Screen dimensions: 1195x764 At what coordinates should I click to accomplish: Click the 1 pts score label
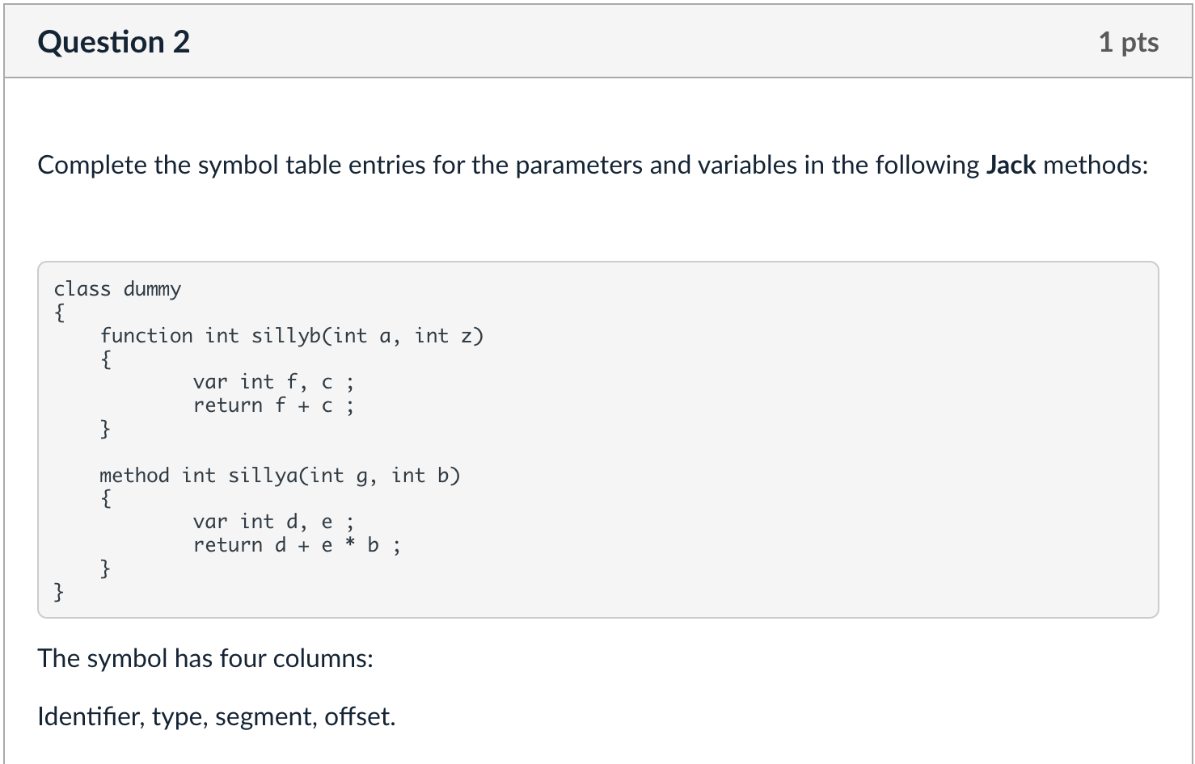tap(1129, 42)
